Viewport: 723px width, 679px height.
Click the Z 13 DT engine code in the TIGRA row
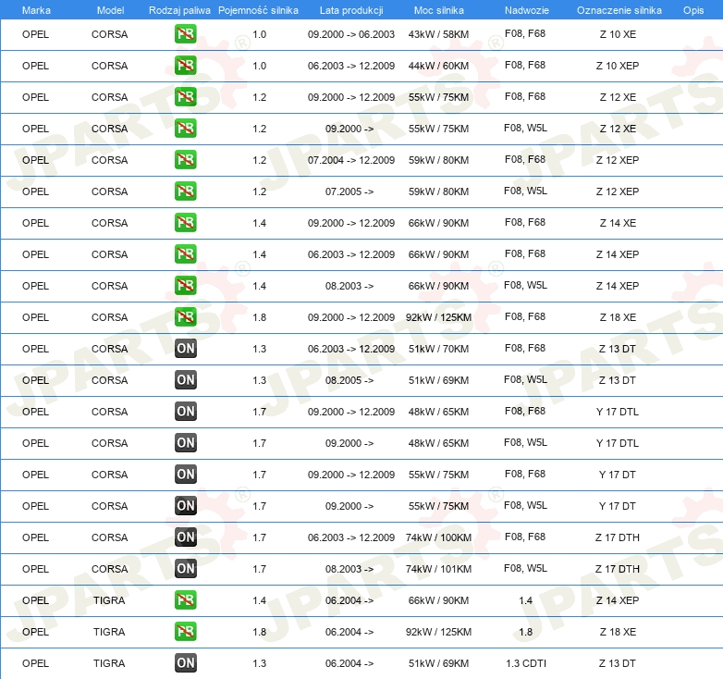[618, 663]
